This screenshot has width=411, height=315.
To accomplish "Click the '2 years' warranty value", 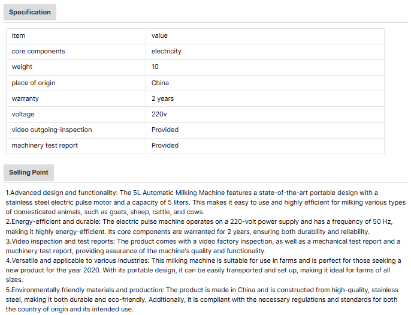I will click(x=162, y=98).
